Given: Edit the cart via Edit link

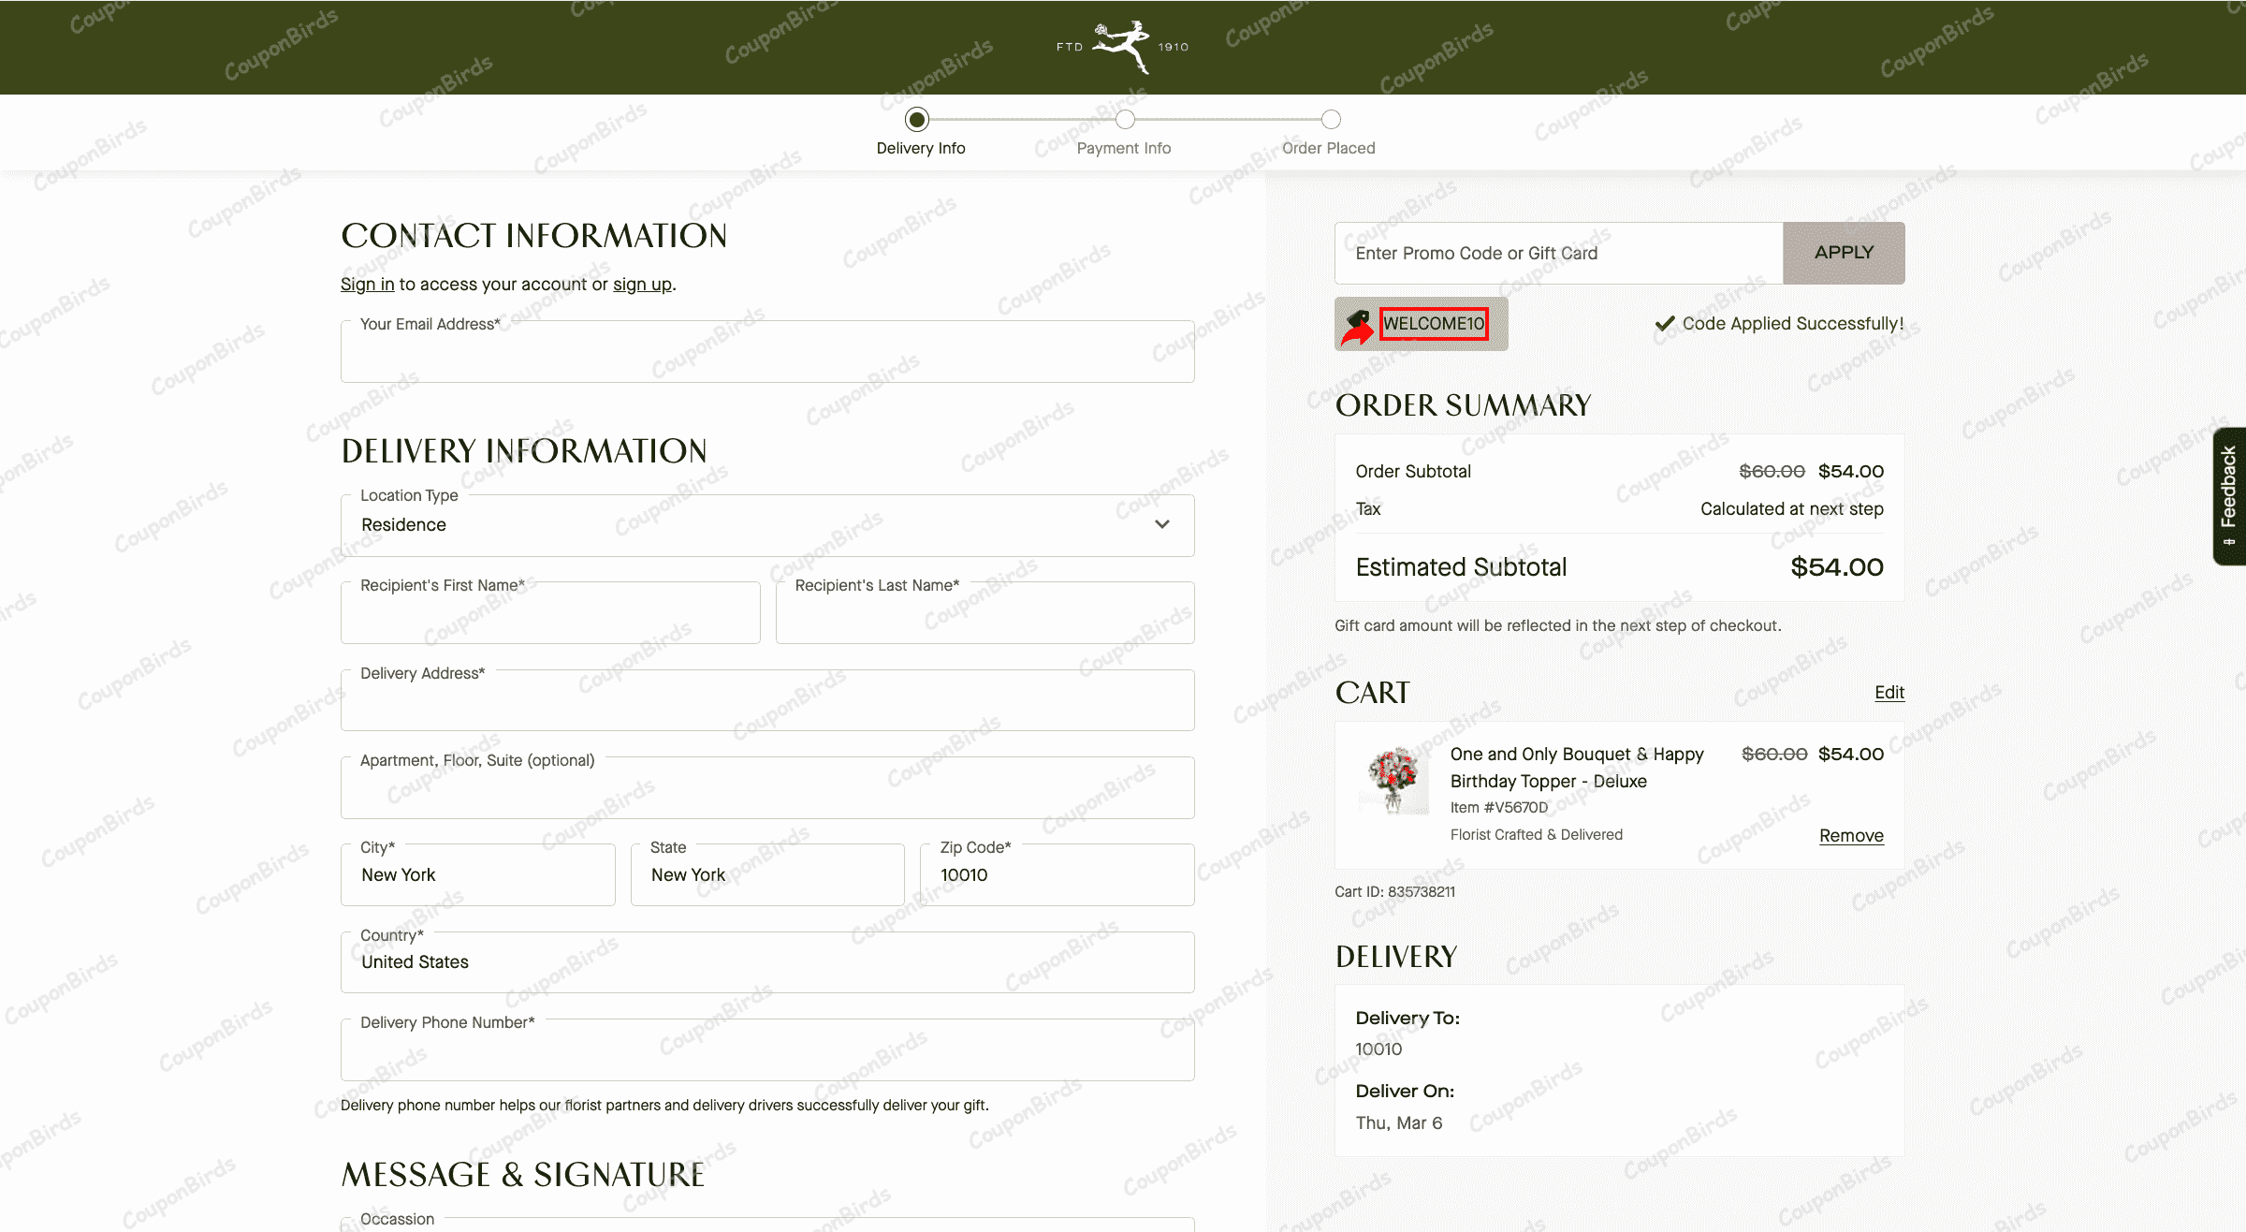Looking at the screenshot, I should tap(1889, 693).
